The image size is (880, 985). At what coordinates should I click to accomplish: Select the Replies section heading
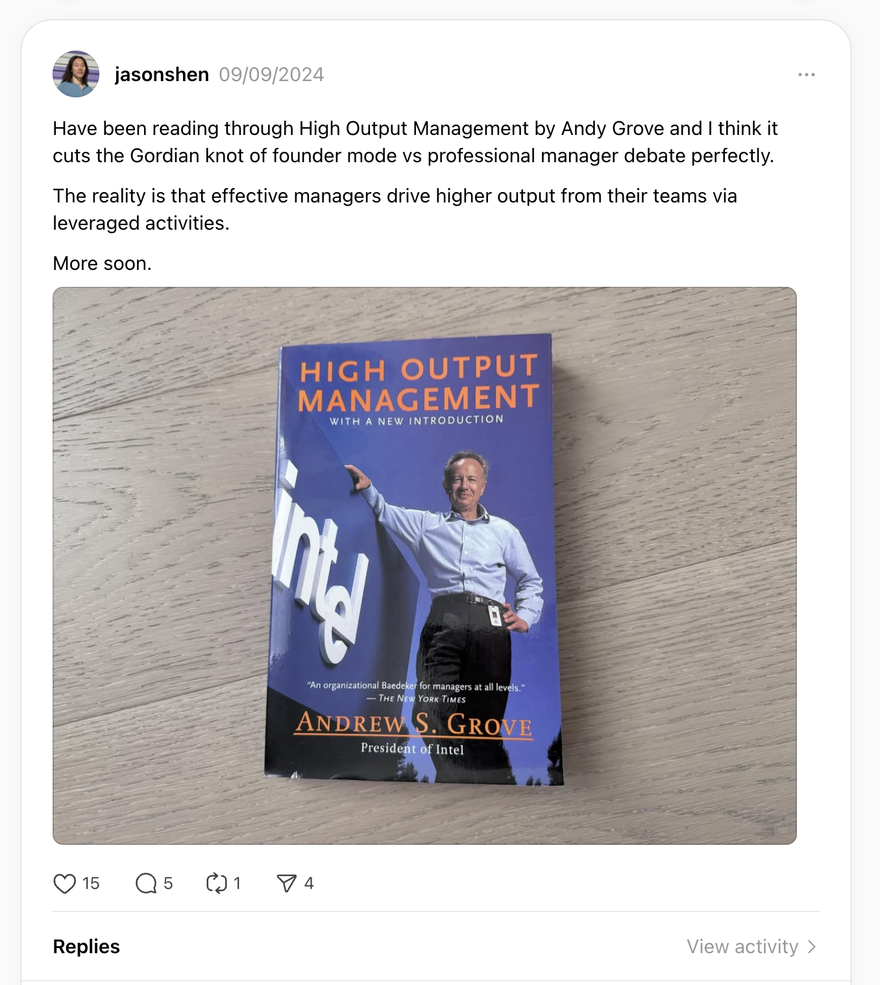[x=86, y=947]
